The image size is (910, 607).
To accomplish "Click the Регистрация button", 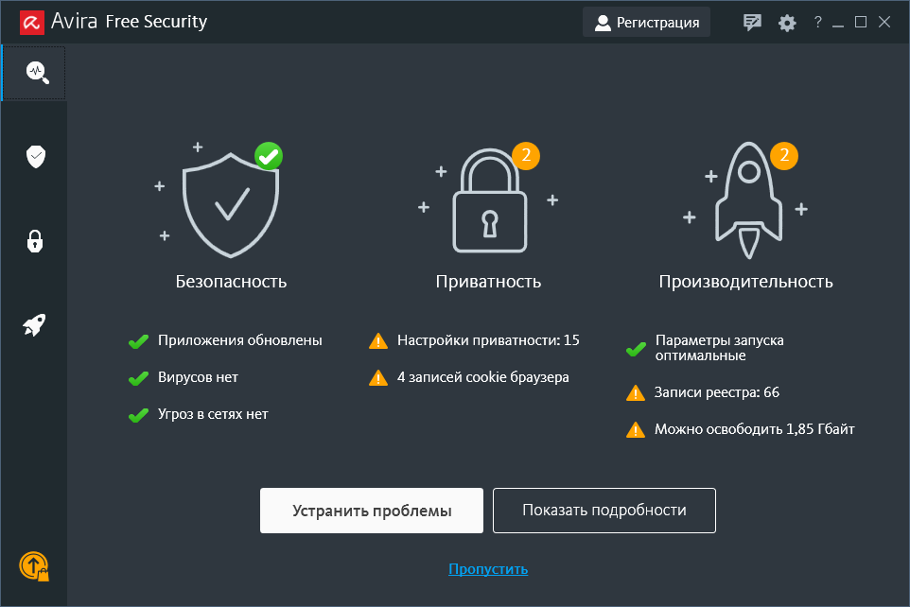I will pyautogui.click(x=647, y=22).
